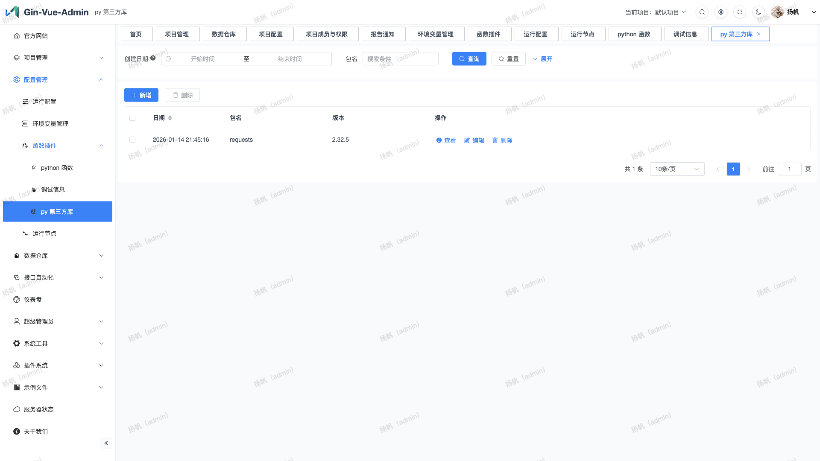Click the 前往 page number input
The height and width of the screenshot is (461, 820).
tap(789, 169)
